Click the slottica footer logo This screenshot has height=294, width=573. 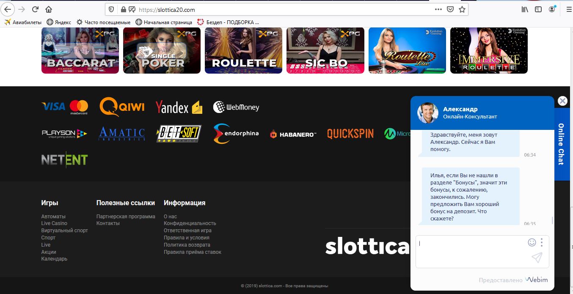(367, 246)
